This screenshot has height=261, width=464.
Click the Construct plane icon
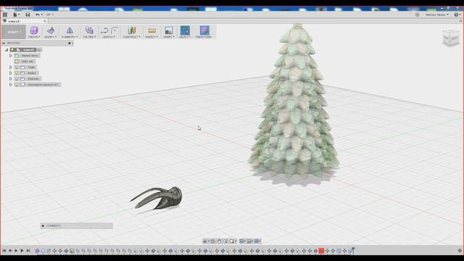coord(132,30)
